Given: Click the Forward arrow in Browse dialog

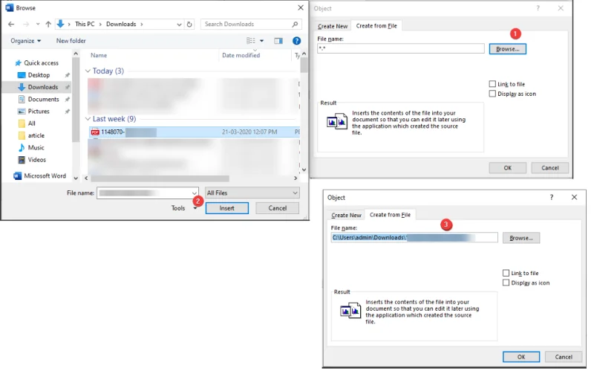Looking at the screenshot, I should point(26,25).
